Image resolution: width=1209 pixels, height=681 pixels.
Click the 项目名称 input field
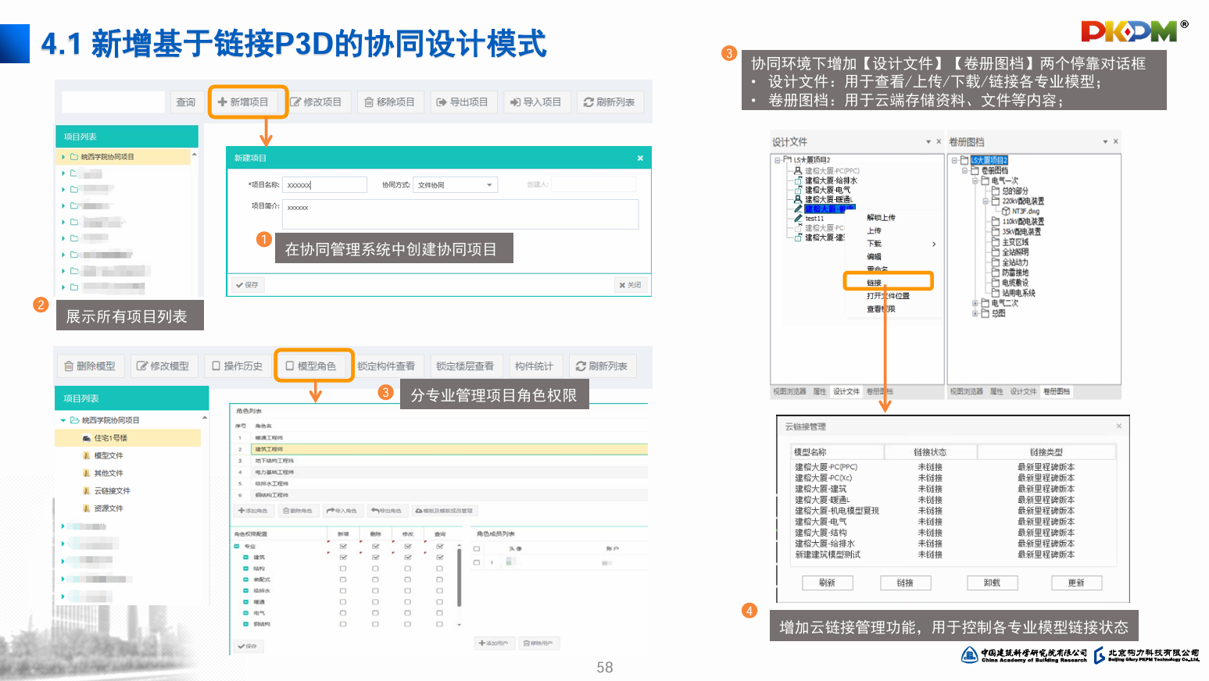point(325,185)
